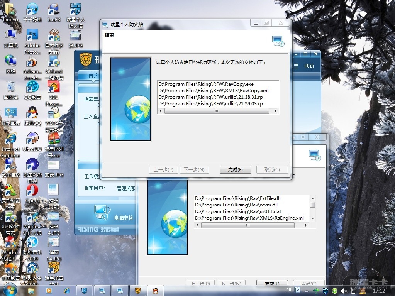
Task: Open VISTA天气预报 desktop shortcut
Action: [54, 119]
